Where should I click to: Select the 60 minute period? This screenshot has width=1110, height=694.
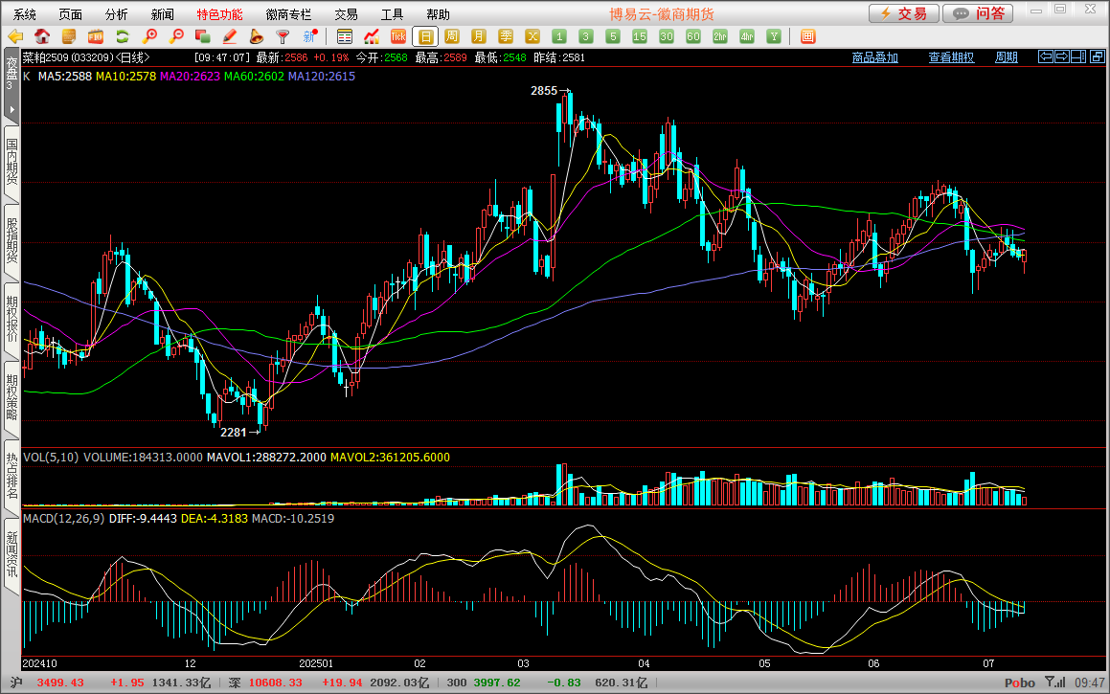pos(693,36)
